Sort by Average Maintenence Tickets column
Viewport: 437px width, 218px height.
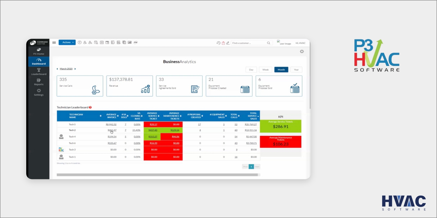point(172,116)
